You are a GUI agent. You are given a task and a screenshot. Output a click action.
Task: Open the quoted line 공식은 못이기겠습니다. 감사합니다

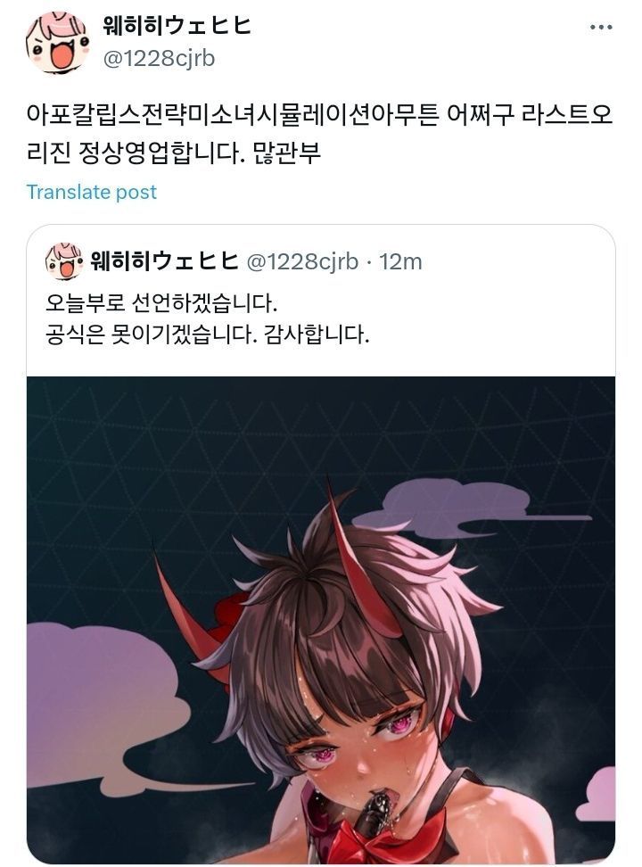click(208, 334)
